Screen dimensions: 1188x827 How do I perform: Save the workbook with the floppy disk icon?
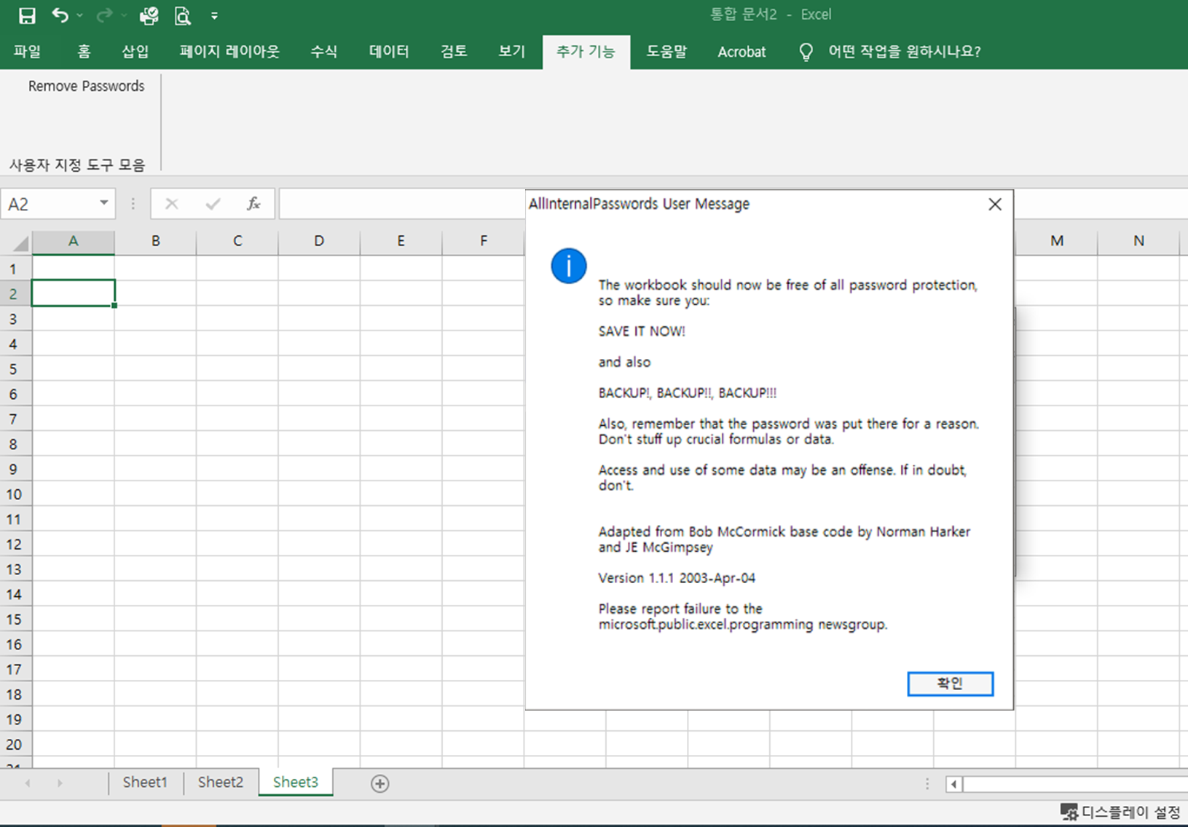(x=27, y=15)
